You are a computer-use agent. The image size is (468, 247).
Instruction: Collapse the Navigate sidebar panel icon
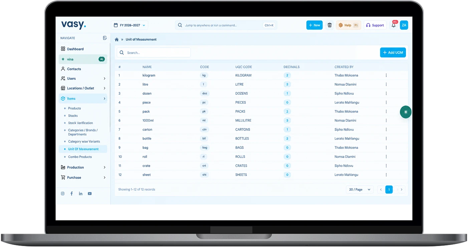click(105, 38)
